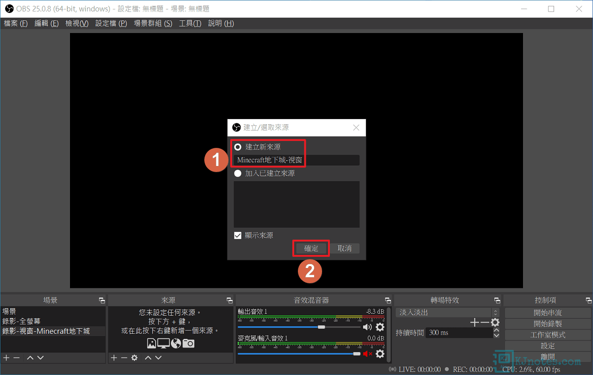
Task: Add a new transition with plus icon
Action: 474,322
